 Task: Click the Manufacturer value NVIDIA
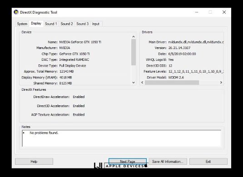pos(64,48)
